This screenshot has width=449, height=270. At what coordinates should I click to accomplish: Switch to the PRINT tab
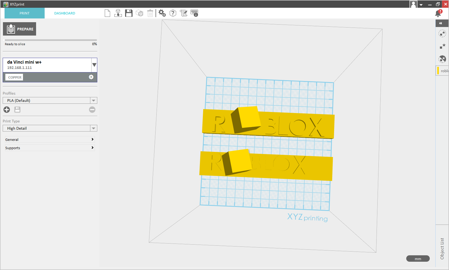25,13
